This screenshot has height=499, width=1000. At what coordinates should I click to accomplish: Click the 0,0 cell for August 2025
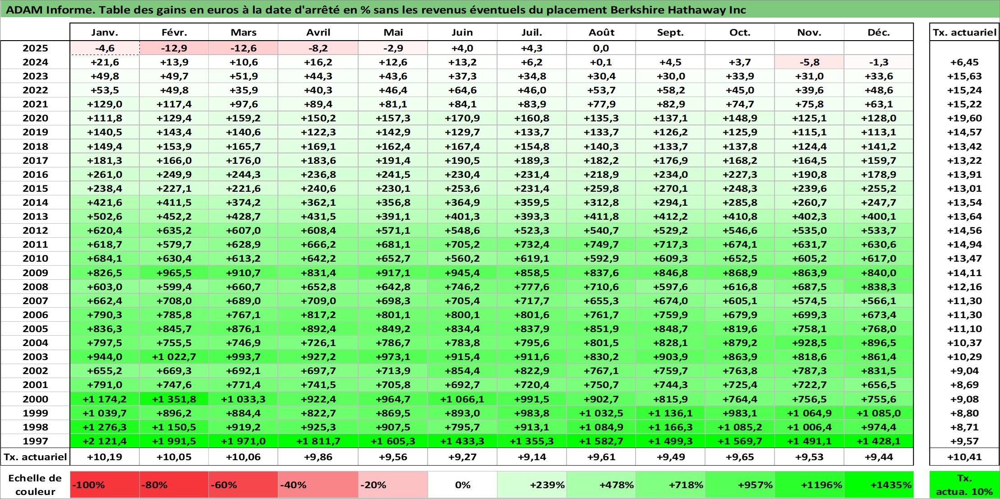(x=601, y=48)
